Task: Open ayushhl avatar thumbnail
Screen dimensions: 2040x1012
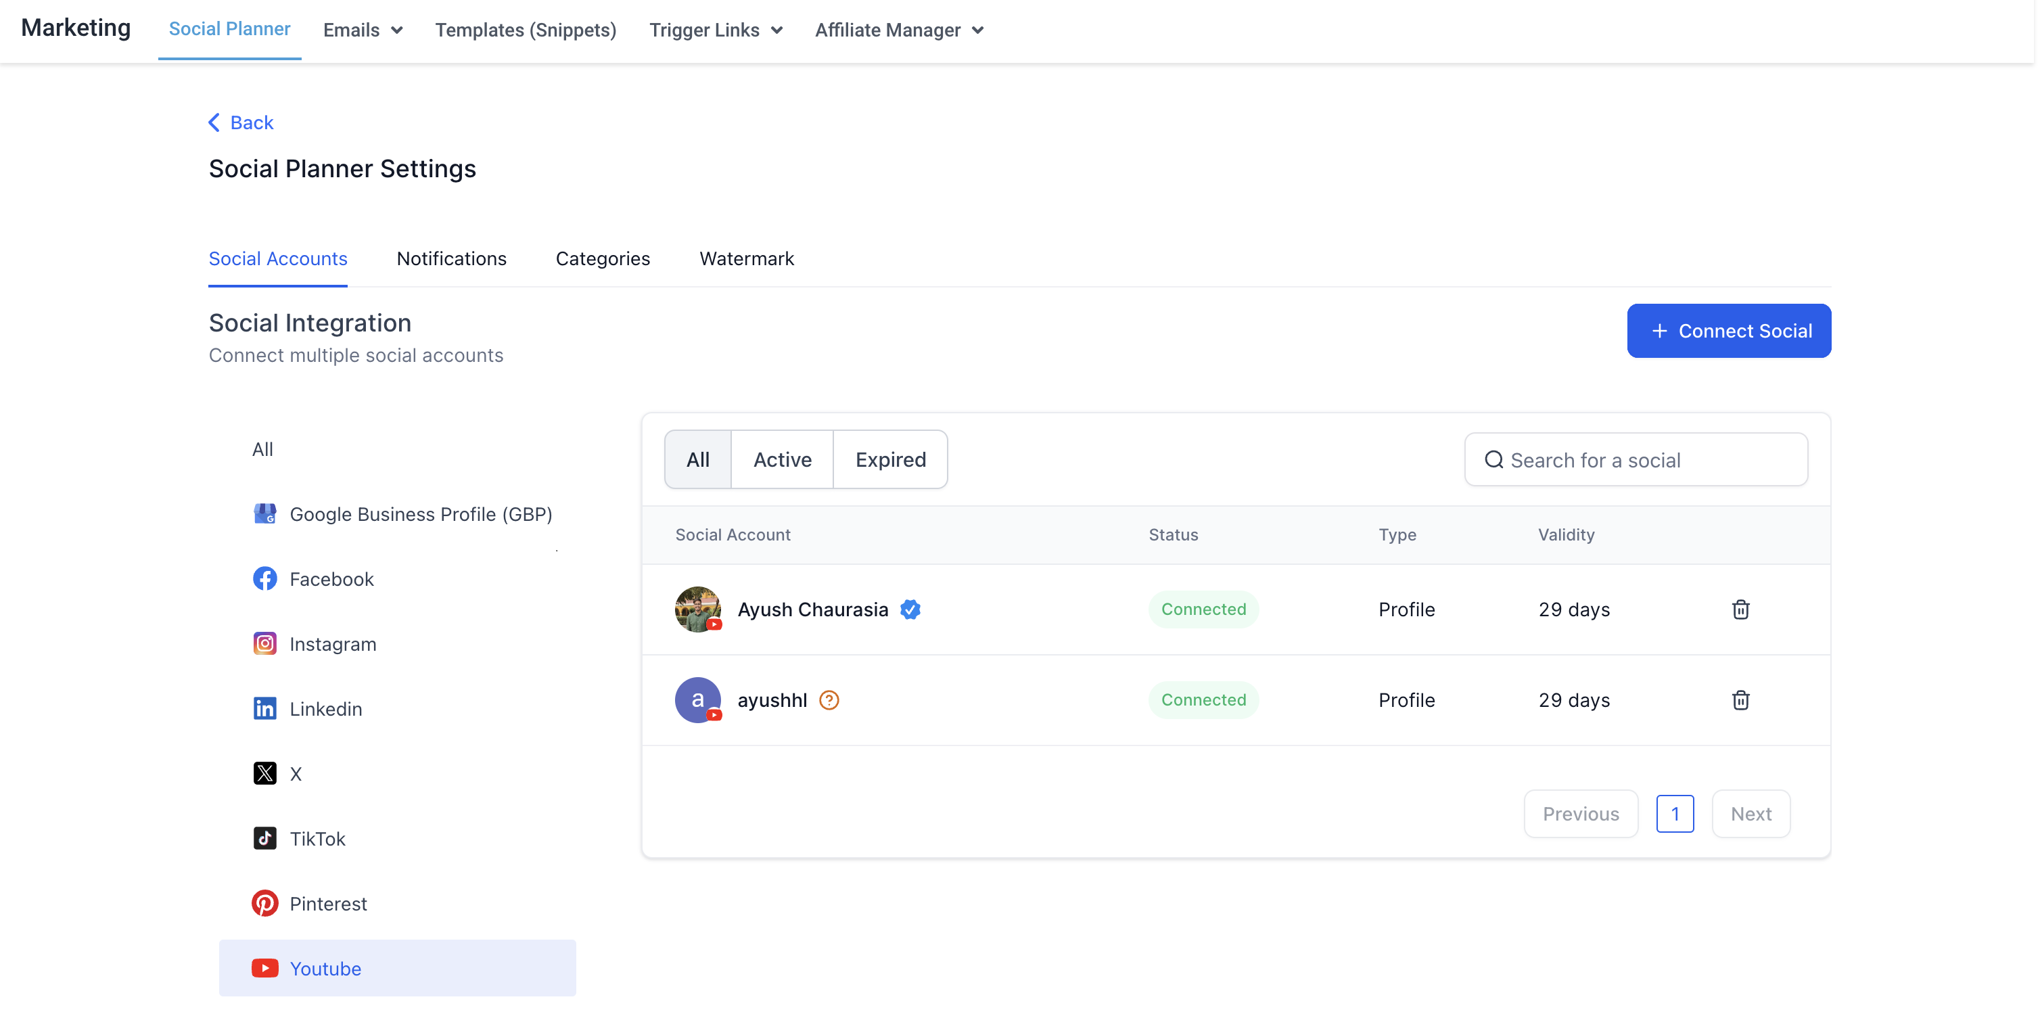Action: click(697, 700)
